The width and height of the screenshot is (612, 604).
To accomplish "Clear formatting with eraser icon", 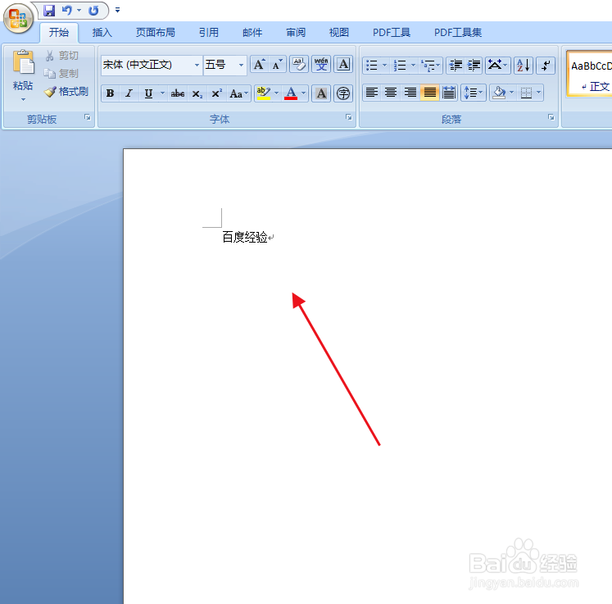I will coord(299,65).
